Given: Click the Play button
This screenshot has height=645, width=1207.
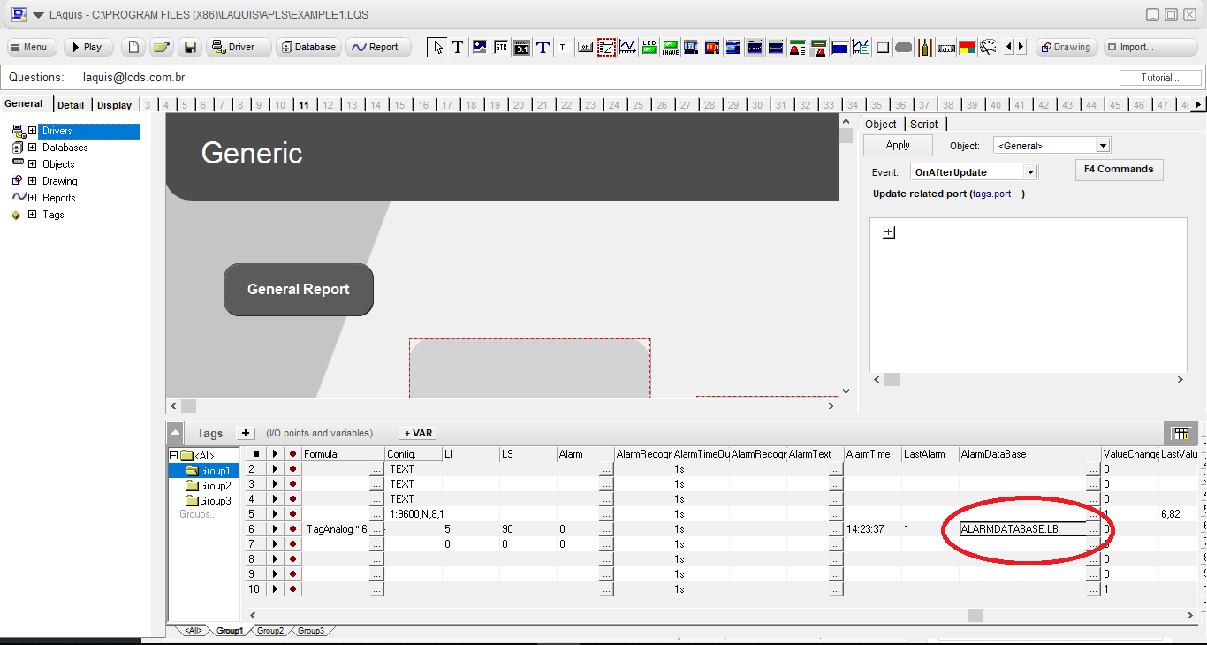Looking at the screenshot, I should click(x=87, y=47).
